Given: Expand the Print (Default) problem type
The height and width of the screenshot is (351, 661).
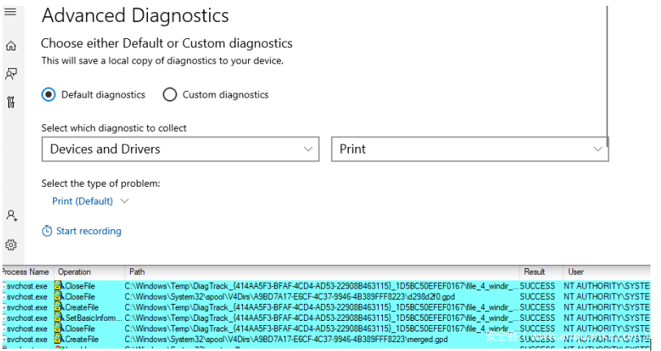Looking at the screenshot, I should point(90,201).
